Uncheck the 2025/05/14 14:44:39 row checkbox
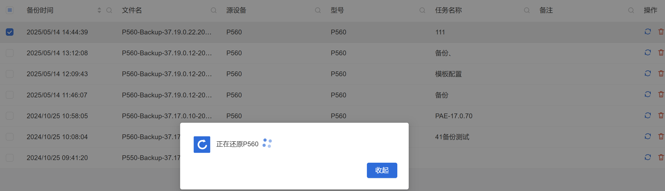This screenshot has width=665, height=191. coord(10,32)
